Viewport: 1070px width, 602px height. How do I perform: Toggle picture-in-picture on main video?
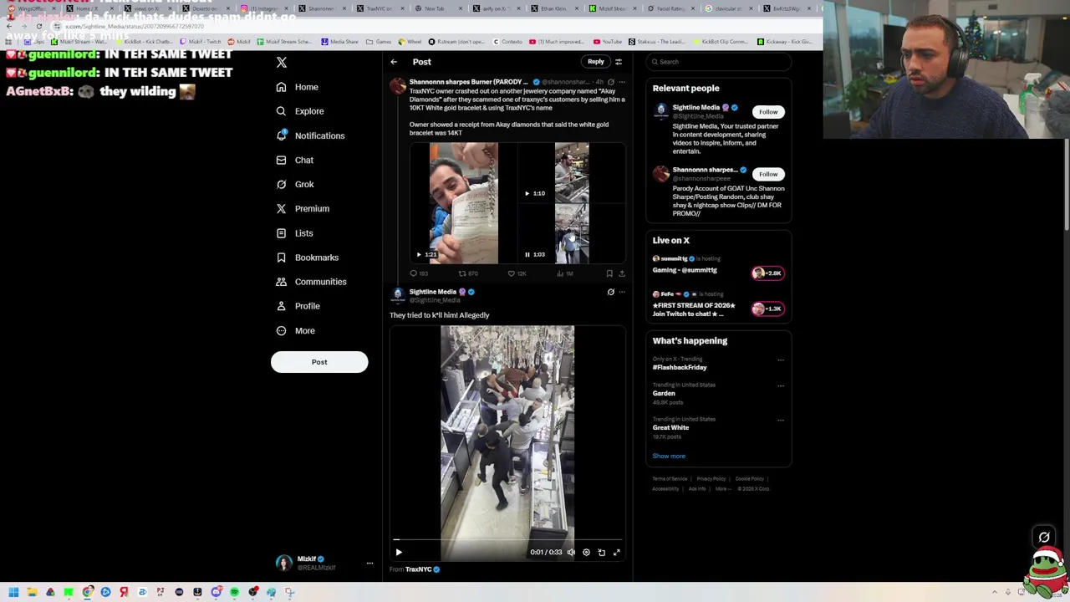pos(601,552)
